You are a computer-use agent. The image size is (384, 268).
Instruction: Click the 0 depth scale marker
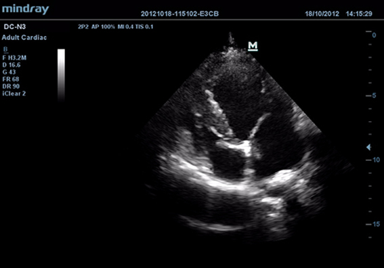[374, 35]
